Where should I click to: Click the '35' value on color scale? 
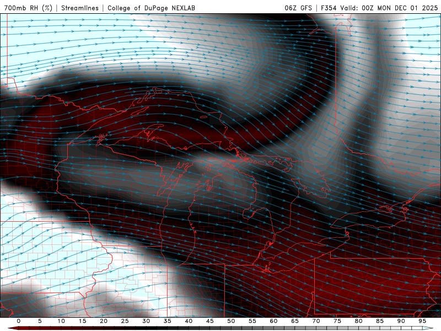pos(167,321)
